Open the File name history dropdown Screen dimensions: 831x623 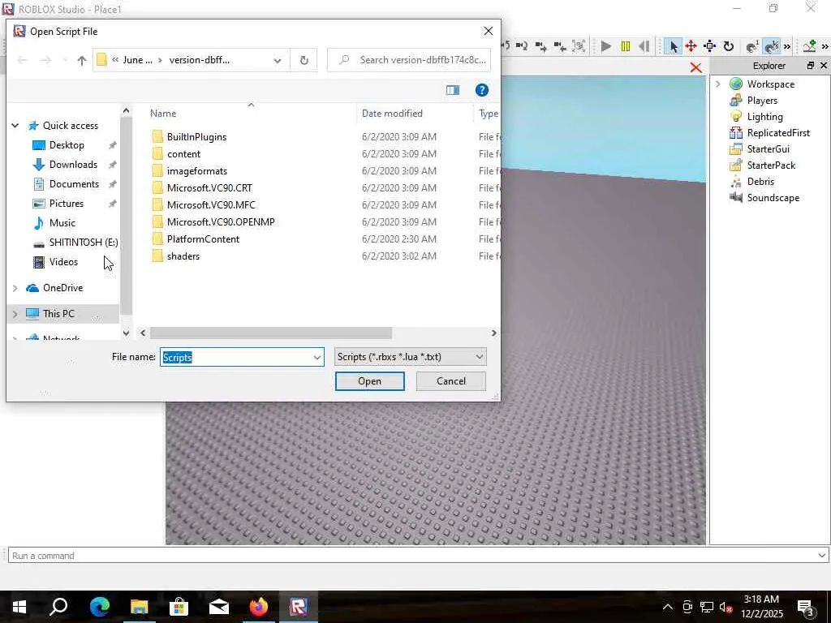click(x=317, y=357)
